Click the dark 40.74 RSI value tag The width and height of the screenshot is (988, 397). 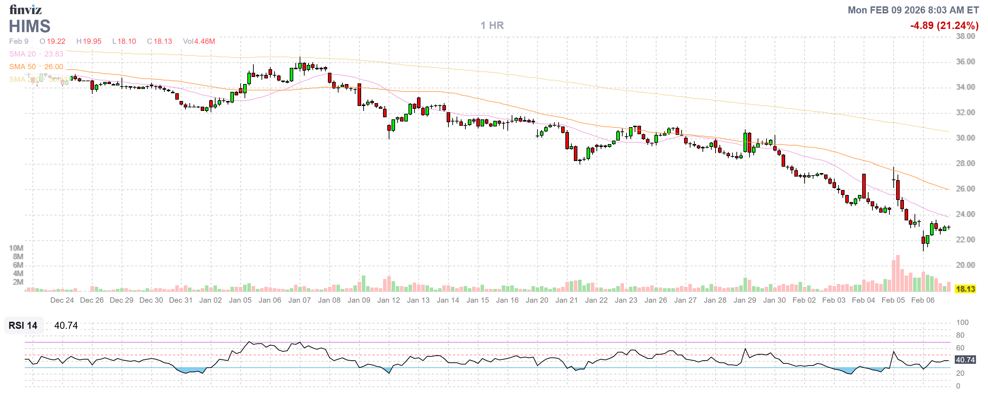pyautogui.click(x=965, y=360)
